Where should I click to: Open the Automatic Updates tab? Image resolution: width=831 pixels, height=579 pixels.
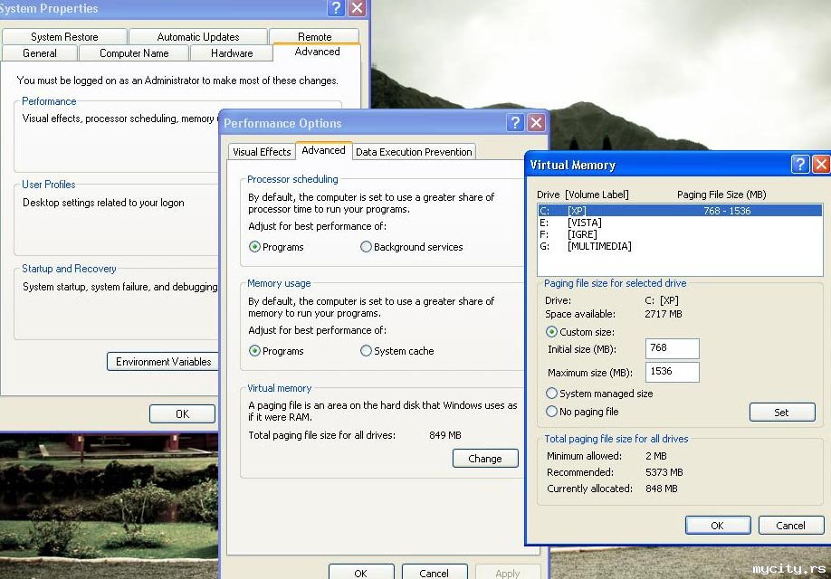point(197,36)
